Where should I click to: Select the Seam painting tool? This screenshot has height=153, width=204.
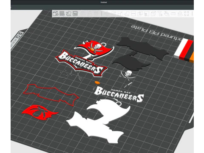(153, 14)
